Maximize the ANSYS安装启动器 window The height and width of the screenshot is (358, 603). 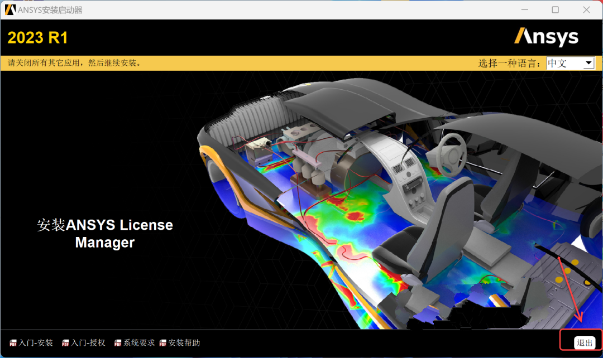(556, 9)
